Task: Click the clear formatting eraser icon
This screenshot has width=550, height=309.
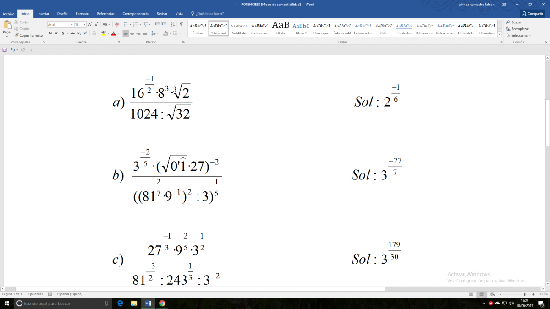Action: [117, 24]
